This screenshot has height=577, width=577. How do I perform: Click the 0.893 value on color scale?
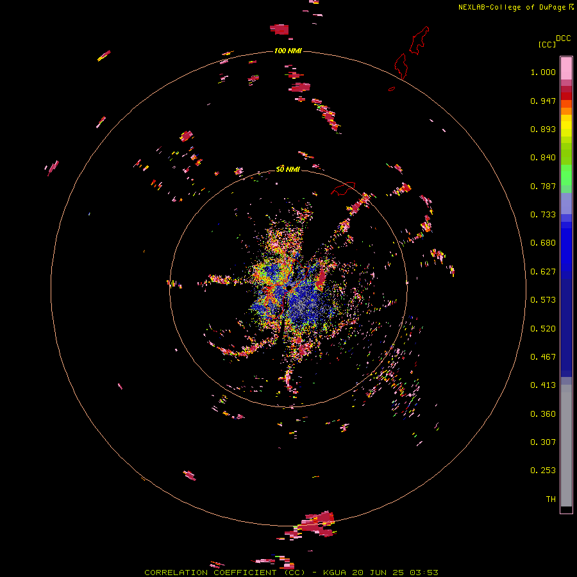pos(543,129)
